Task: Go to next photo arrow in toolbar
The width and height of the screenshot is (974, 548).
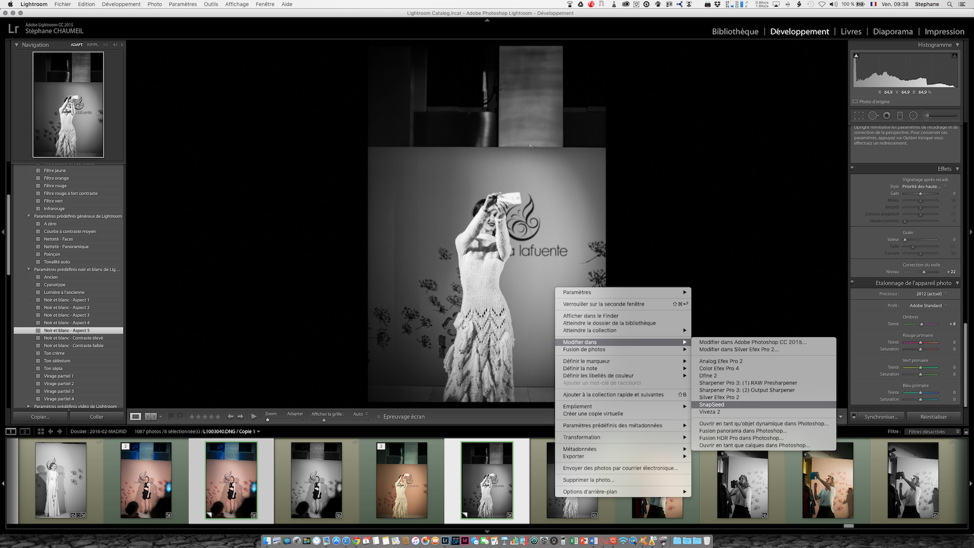Action: tap(240, 416)
